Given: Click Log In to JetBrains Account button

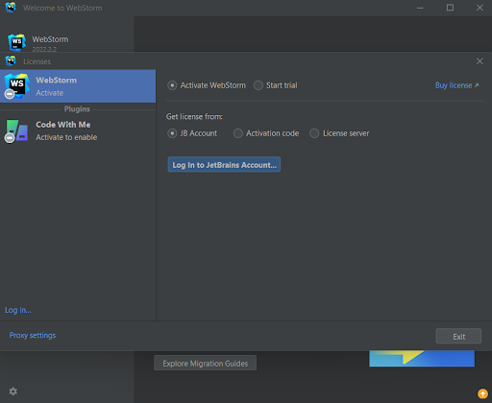Looking at the screenshot, I should (224, 164).
